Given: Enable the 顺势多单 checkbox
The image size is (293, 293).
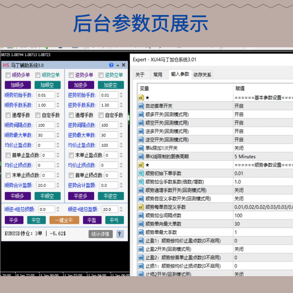Looking at the screenshot, I should 8,75.
